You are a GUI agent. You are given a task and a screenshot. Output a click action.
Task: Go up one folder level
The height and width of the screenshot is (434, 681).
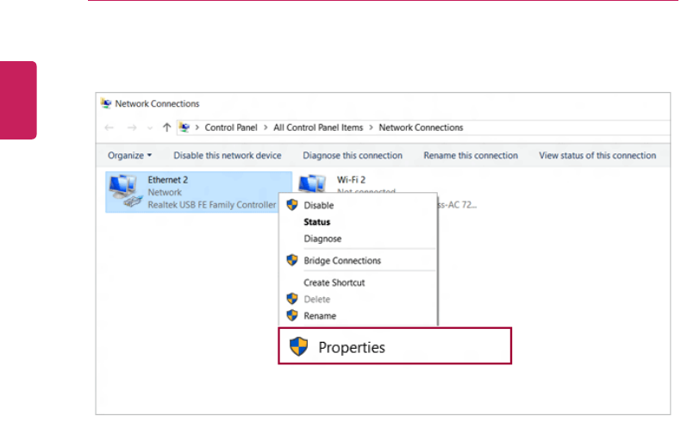[166, 127]
